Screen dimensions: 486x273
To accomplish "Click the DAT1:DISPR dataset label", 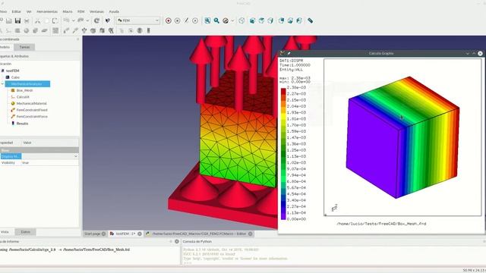I will [x=291, y=61].
